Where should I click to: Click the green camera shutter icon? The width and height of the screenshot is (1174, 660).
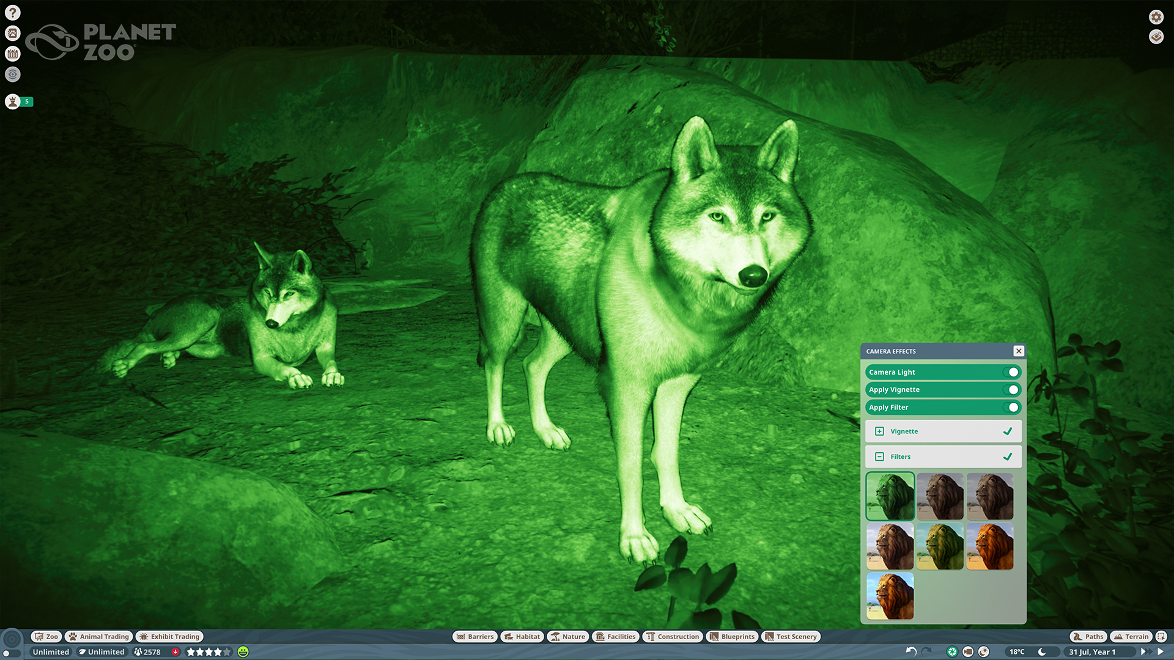point(952,651)
